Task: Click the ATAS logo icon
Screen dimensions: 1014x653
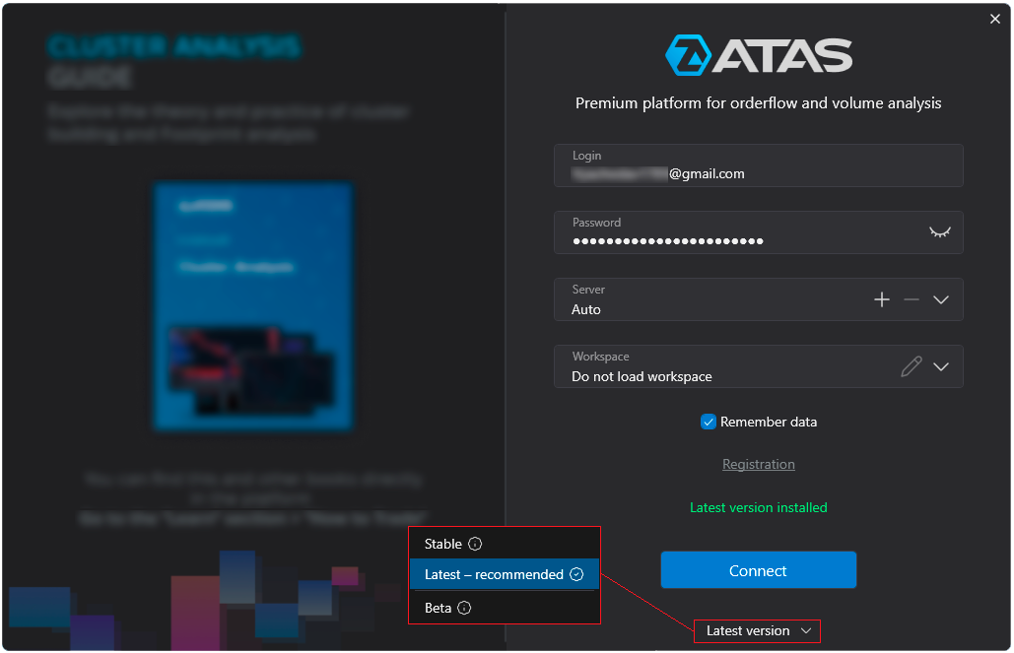Action: tap(688, 56)
